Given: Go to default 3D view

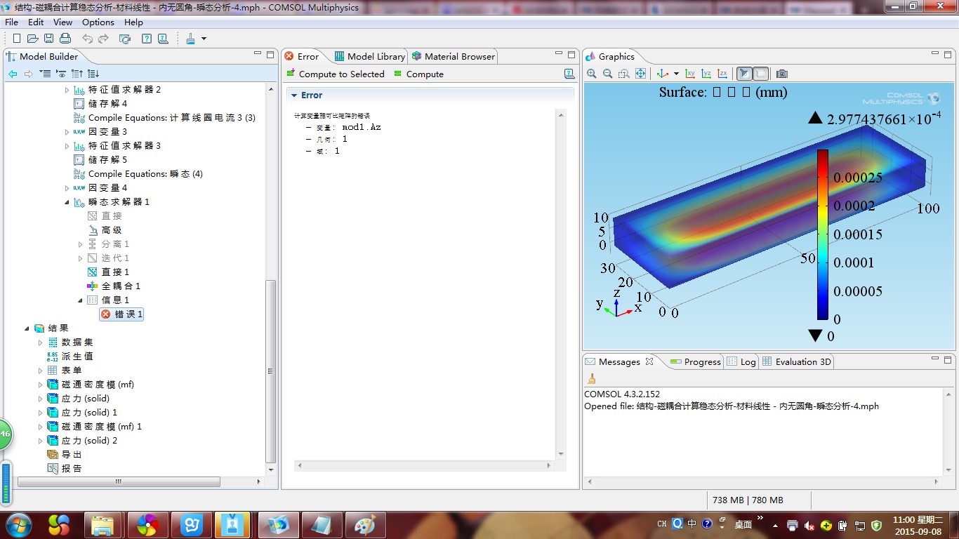Looking at the screenshot, I should (x=663, y=74).
